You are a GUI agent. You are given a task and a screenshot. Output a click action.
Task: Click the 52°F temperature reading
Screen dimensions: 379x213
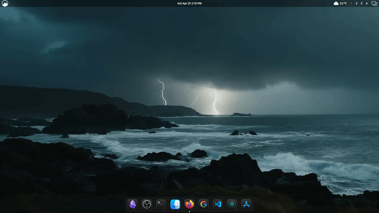[x=343, y=3]
